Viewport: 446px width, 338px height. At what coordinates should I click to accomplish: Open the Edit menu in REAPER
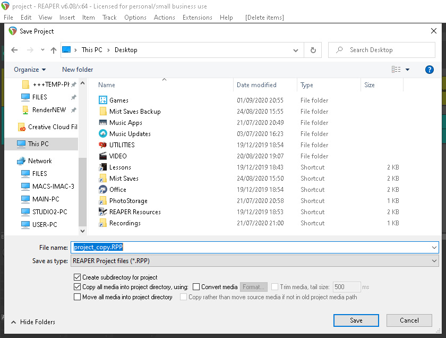26,18
